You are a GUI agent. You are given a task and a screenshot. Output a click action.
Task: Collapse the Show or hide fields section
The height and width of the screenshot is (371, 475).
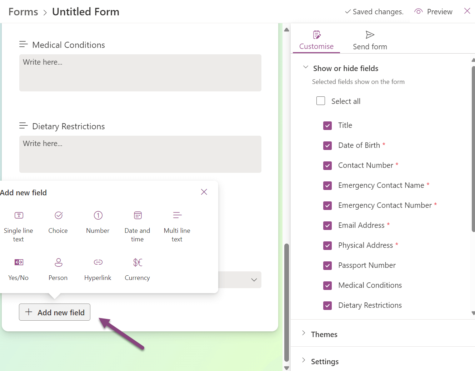pyautogui.click(x=305, y=67)
